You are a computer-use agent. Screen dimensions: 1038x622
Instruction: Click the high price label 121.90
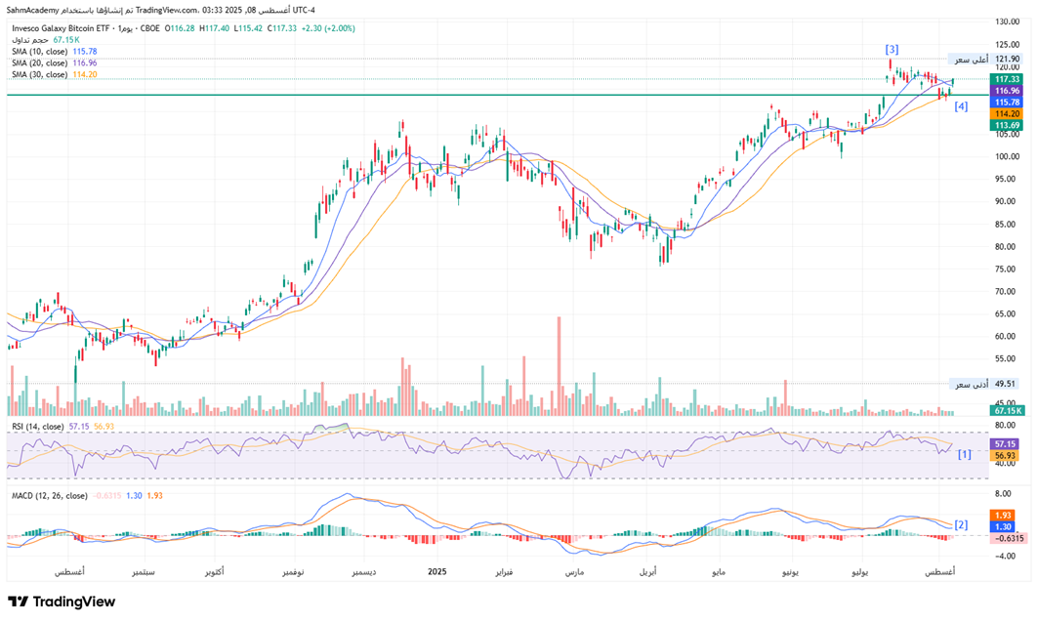tap(1005, 60)
